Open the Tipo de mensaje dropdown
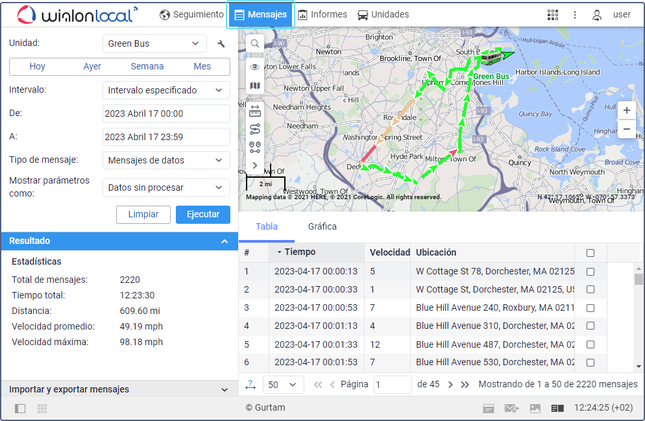645x421 pixels. click(166, 160)
